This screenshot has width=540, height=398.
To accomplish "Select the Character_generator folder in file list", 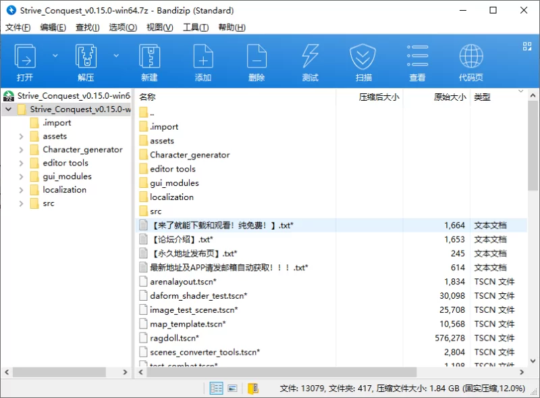I will coord(184,155).
